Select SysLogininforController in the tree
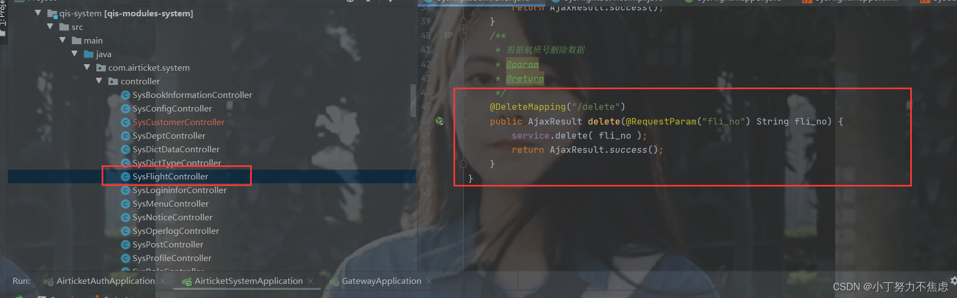Screen dimensions: 957x298 (x=179, y=190)
